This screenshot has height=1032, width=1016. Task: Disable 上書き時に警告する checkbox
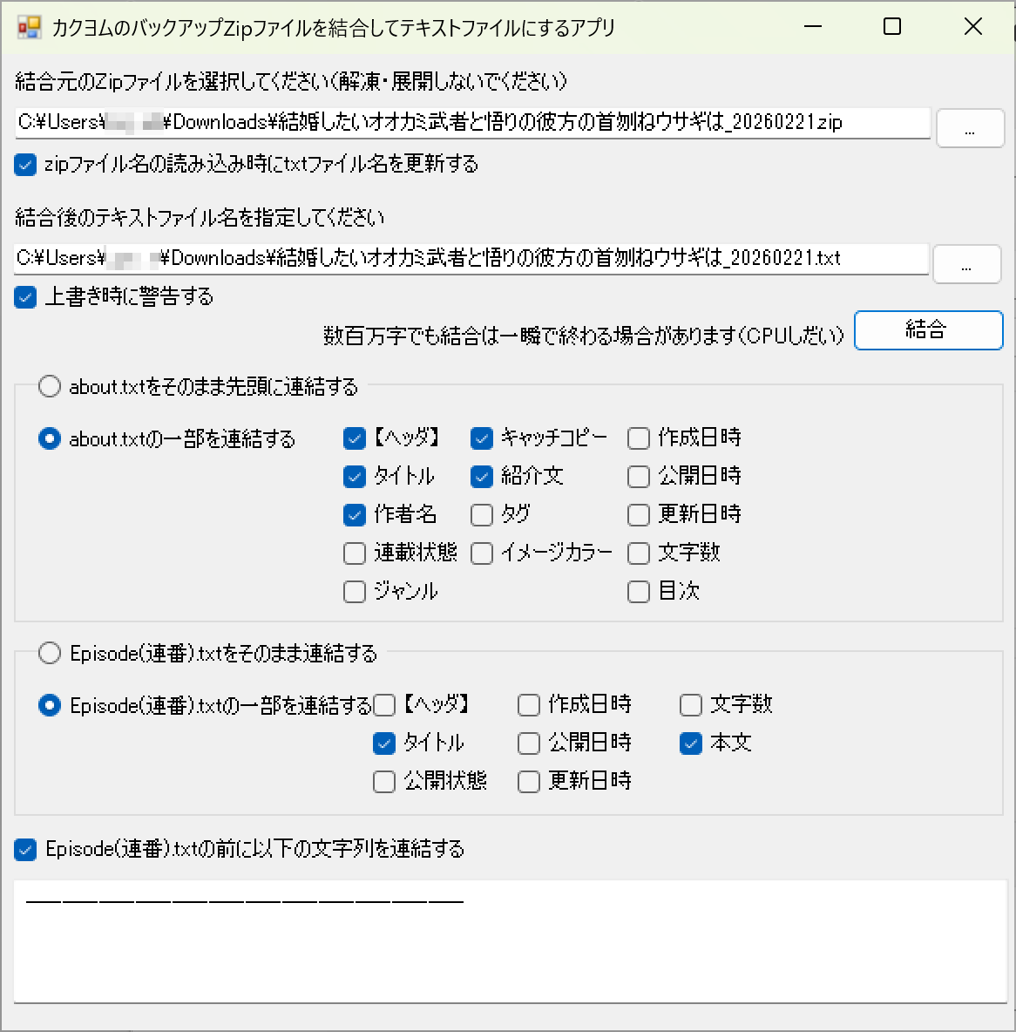[x=26, y=297]
